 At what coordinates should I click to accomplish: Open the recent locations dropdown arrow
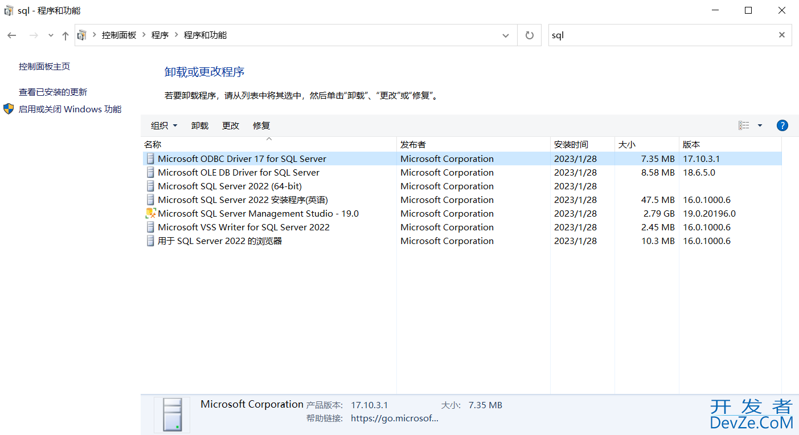(51, 35)
